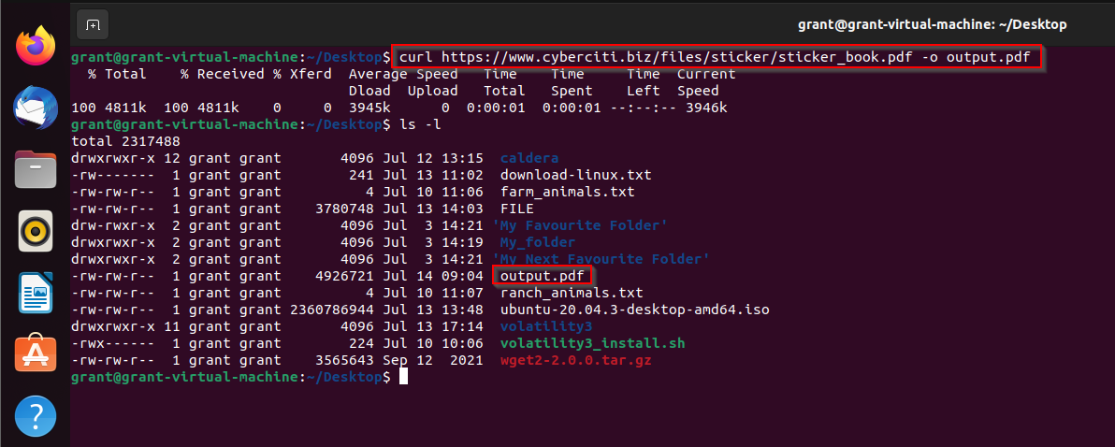Screen dimensions: 1115x447
Task: Click the '-rwx------' permissions string
Action: point(113,344)
